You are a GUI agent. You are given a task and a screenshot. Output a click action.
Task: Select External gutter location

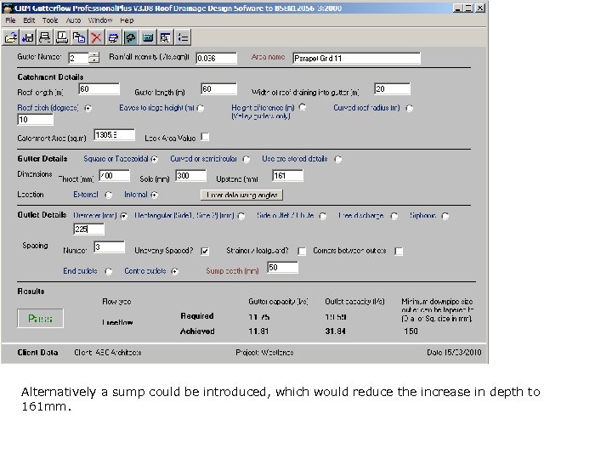[x=109, y=195]
